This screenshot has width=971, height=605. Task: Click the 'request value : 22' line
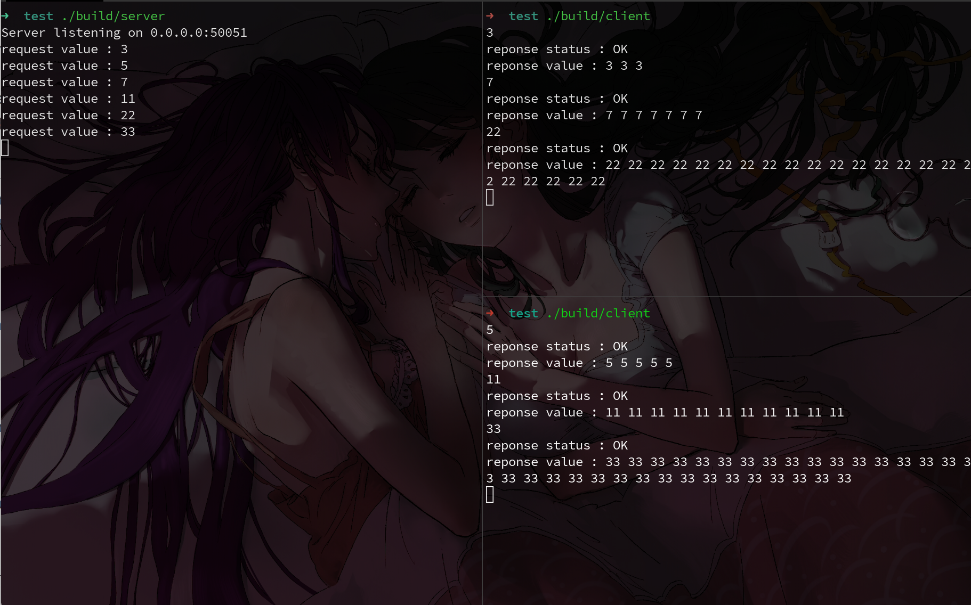tap(68, 116)
